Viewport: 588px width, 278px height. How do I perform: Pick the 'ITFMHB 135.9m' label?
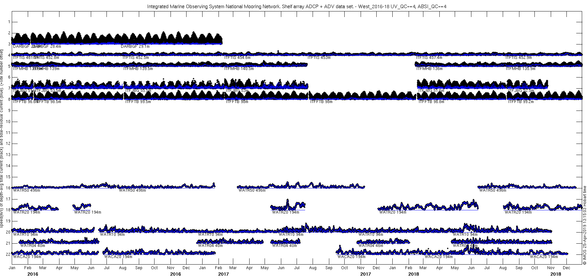521,69
